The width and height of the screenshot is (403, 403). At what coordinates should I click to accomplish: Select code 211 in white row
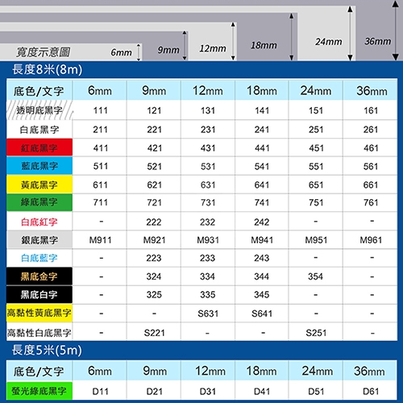pos(101,130)
